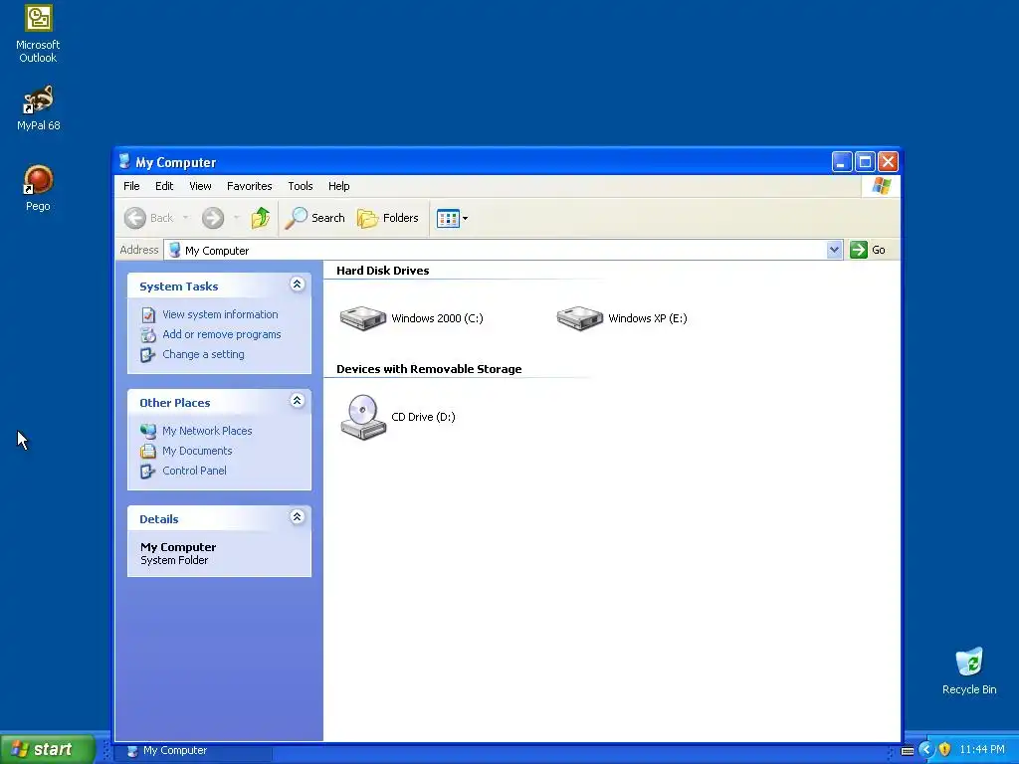Click the My Computer title bar icon
1019x764 pixels.
tap(124, 162)
